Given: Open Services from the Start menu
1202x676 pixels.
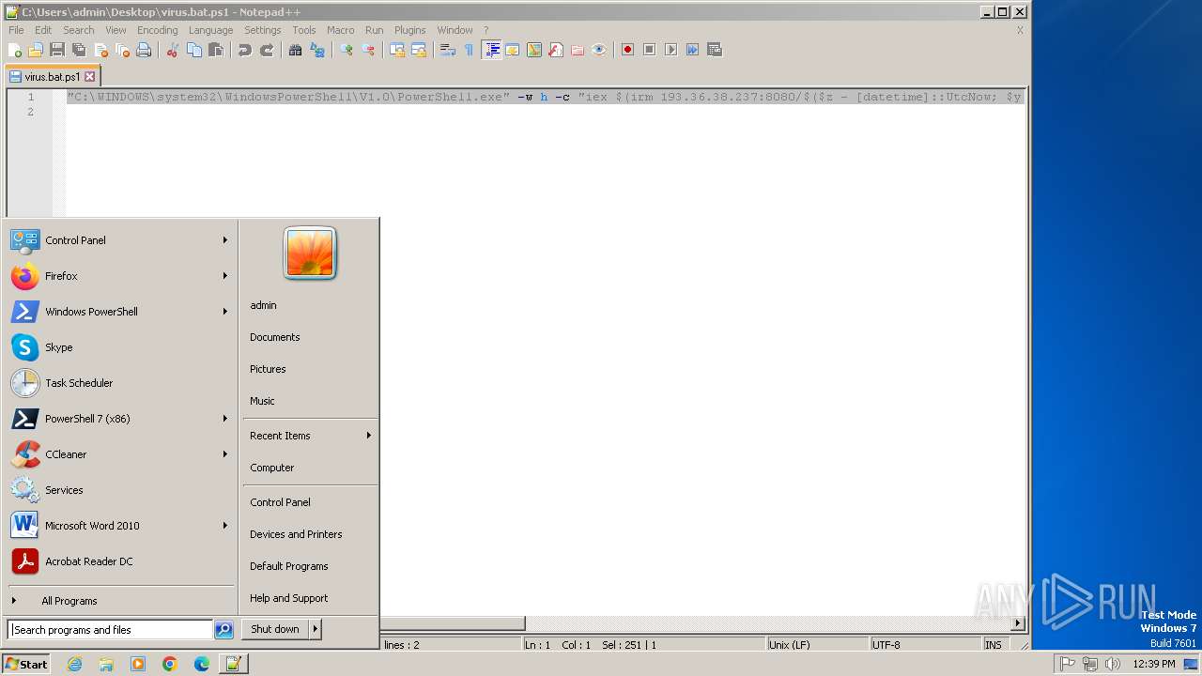Looking at the screenshot, I should tap(121, 490).
